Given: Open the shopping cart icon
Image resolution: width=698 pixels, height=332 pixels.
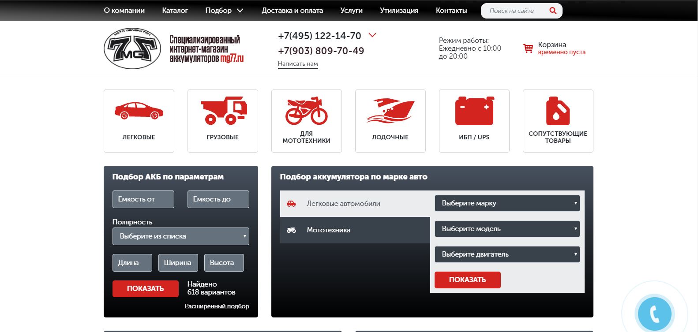Looking at the screenshot, I should (x=528, y=48).
